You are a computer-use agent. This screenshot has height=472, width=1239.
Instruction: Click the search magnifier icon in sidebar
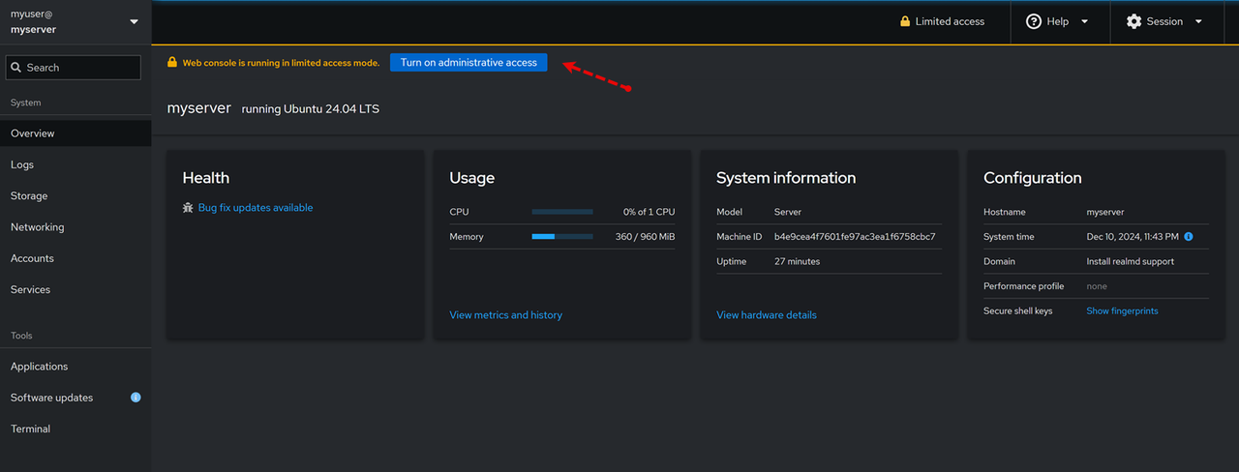point(16,68)
